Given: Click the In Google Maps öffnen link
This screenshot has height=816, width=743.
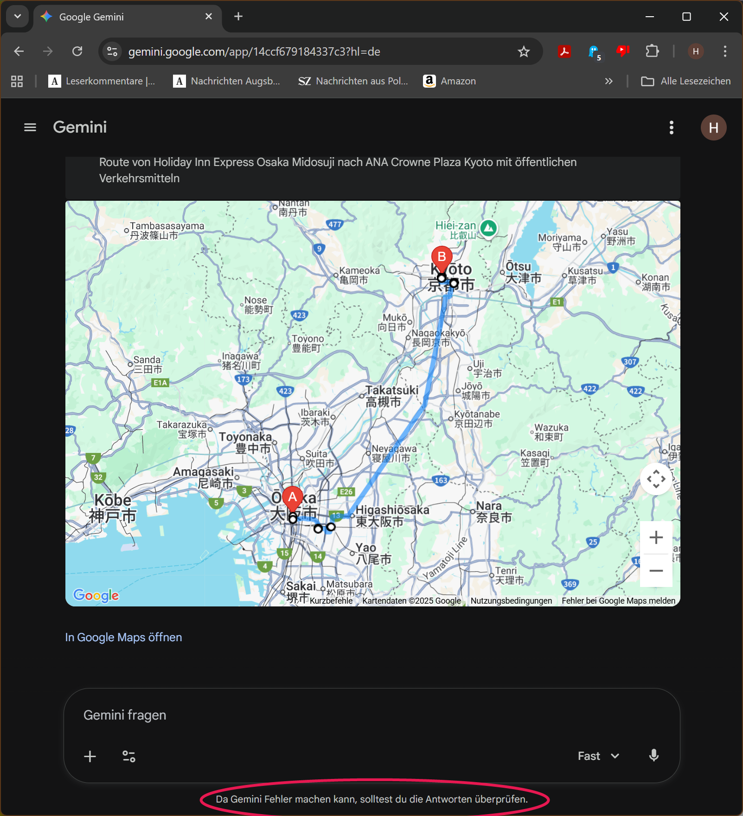Looking at the screenshot, I should (x=123, y=637).
